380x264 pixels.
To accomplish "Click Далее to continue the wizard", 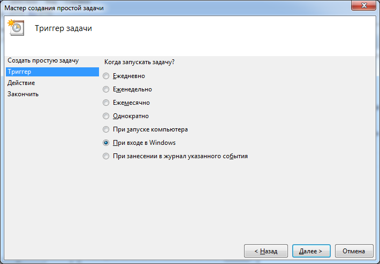I will point(311,251).
